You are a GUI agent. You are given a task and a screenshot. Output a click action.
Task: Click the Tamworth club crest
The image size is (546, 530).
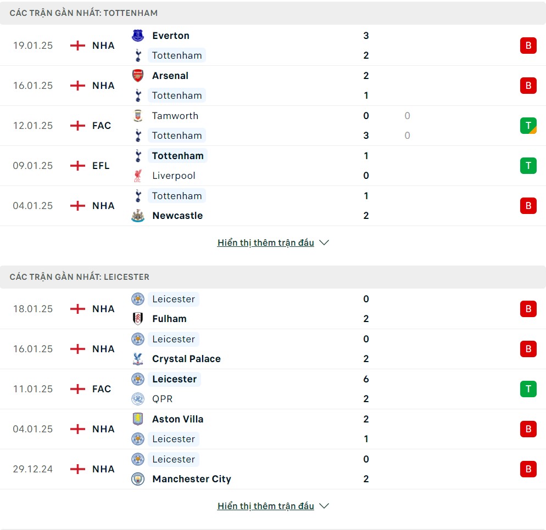[138, 116]
